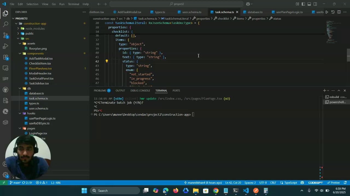The width and height of the screenshot is (350, 196).
Task: Open Source Control view in activity bar
Action: pyautogui.click(x=5, y=35)
